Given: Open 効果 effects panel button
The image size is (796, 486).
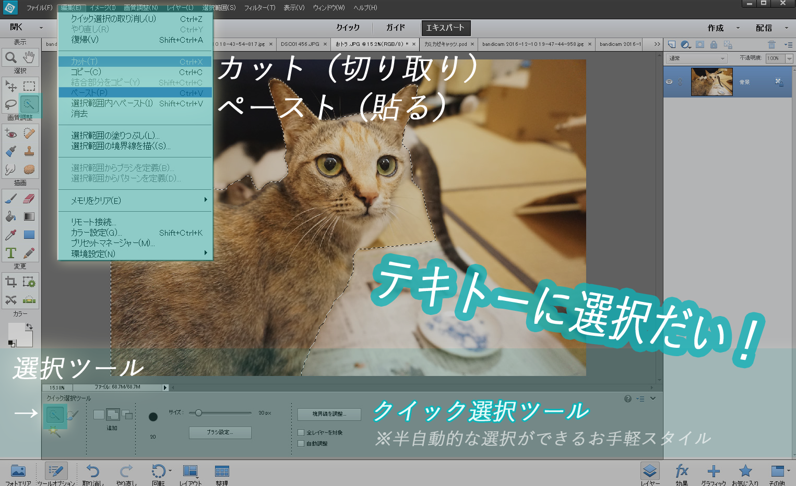Looking at the screenshot, I should tap(682, 474).
